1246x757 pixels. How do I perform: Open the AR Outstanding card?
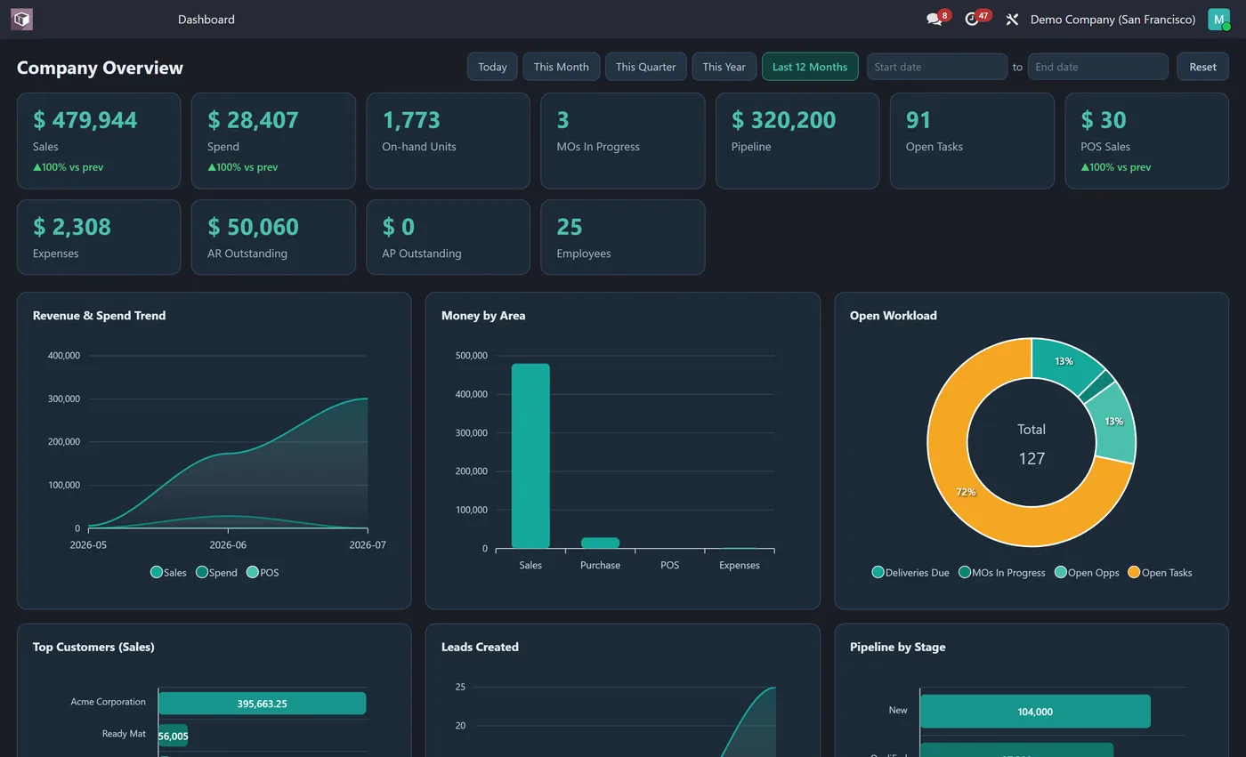pos(273,237)
